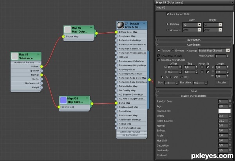Toggle the U Tile checkbox

208,67
